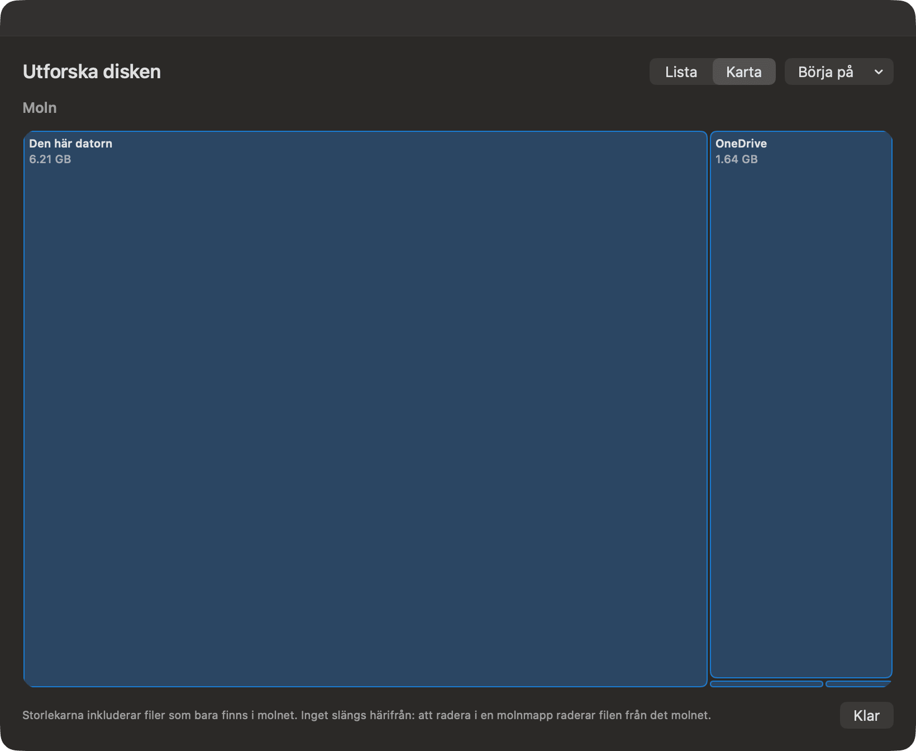
Task: Click the 1.64 GB size label
Action: 737,159
